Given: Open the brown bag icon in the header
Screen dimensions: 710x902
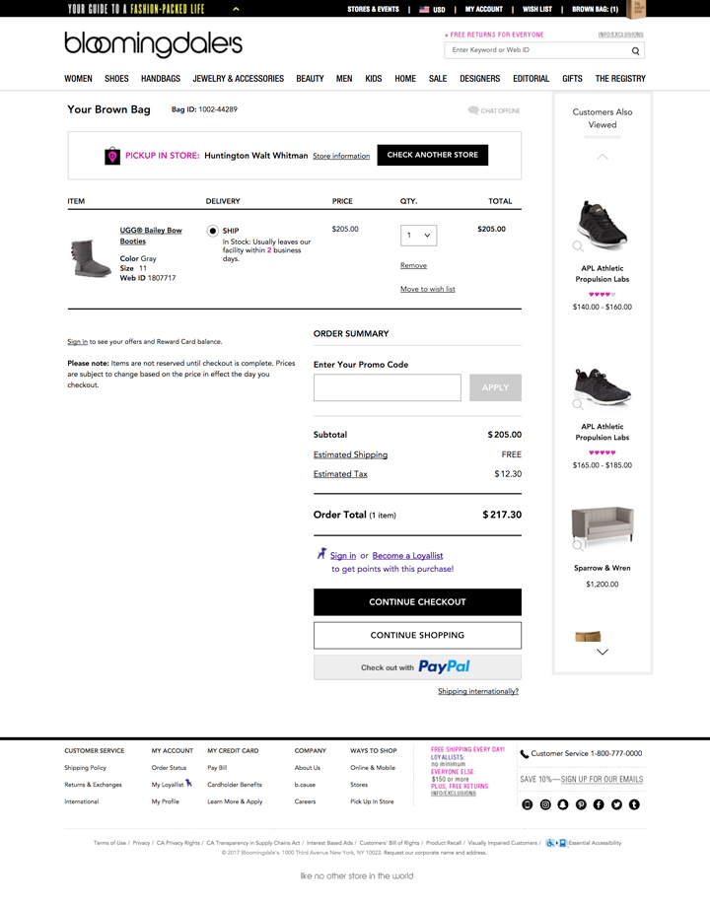Looking at the screenshot, I should [636, 9].
